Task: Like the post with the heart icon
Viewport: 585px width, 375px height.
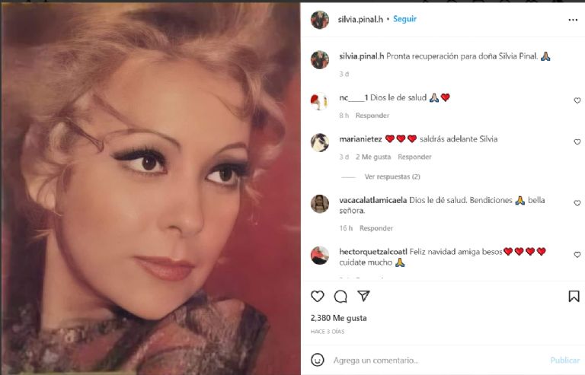Action: pos(317,297)
